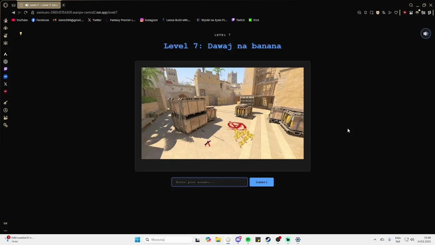Screen dimensions: 435x245
Task: Submit the level answer
Action: pos(262,182)
